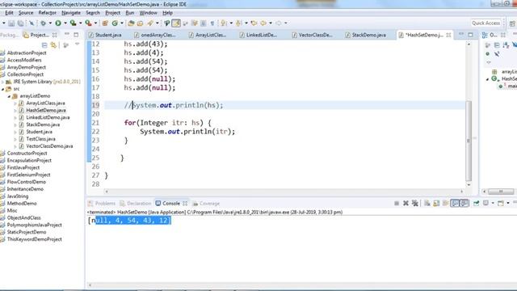Click the editor horizontal scrollbar track
This screenshot has width=517, height=291.
coord(284,192)
